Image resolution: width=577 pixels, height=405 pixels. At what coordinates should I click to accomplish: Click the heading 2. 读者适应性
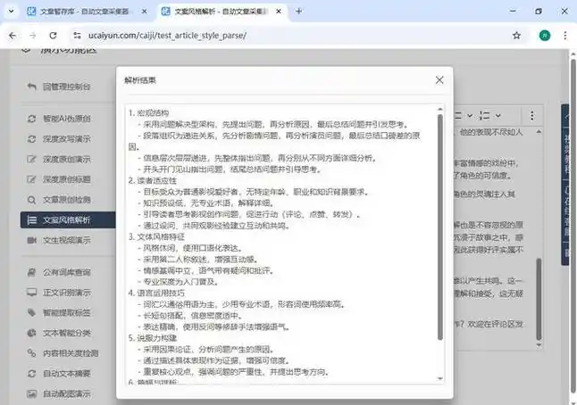pos(153,180)
